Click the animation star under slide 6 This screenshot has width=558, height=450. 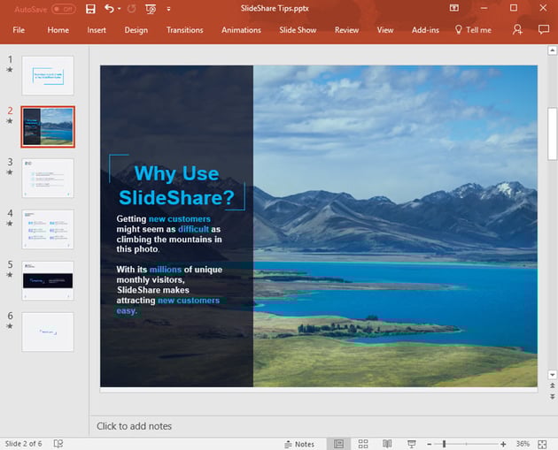click(x=10, y=326)
